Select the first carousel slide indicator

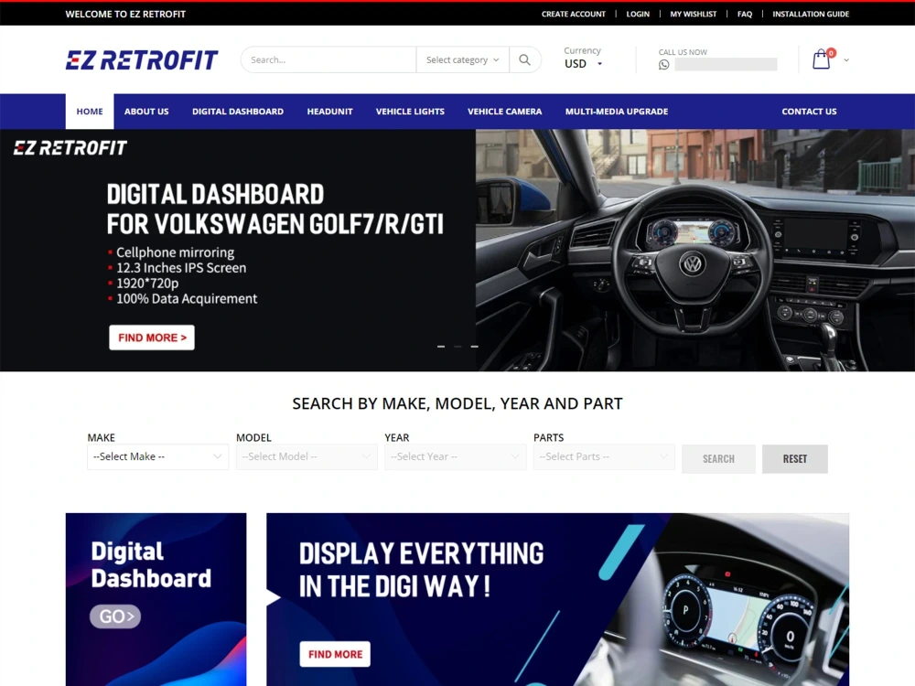pos(441,347)
